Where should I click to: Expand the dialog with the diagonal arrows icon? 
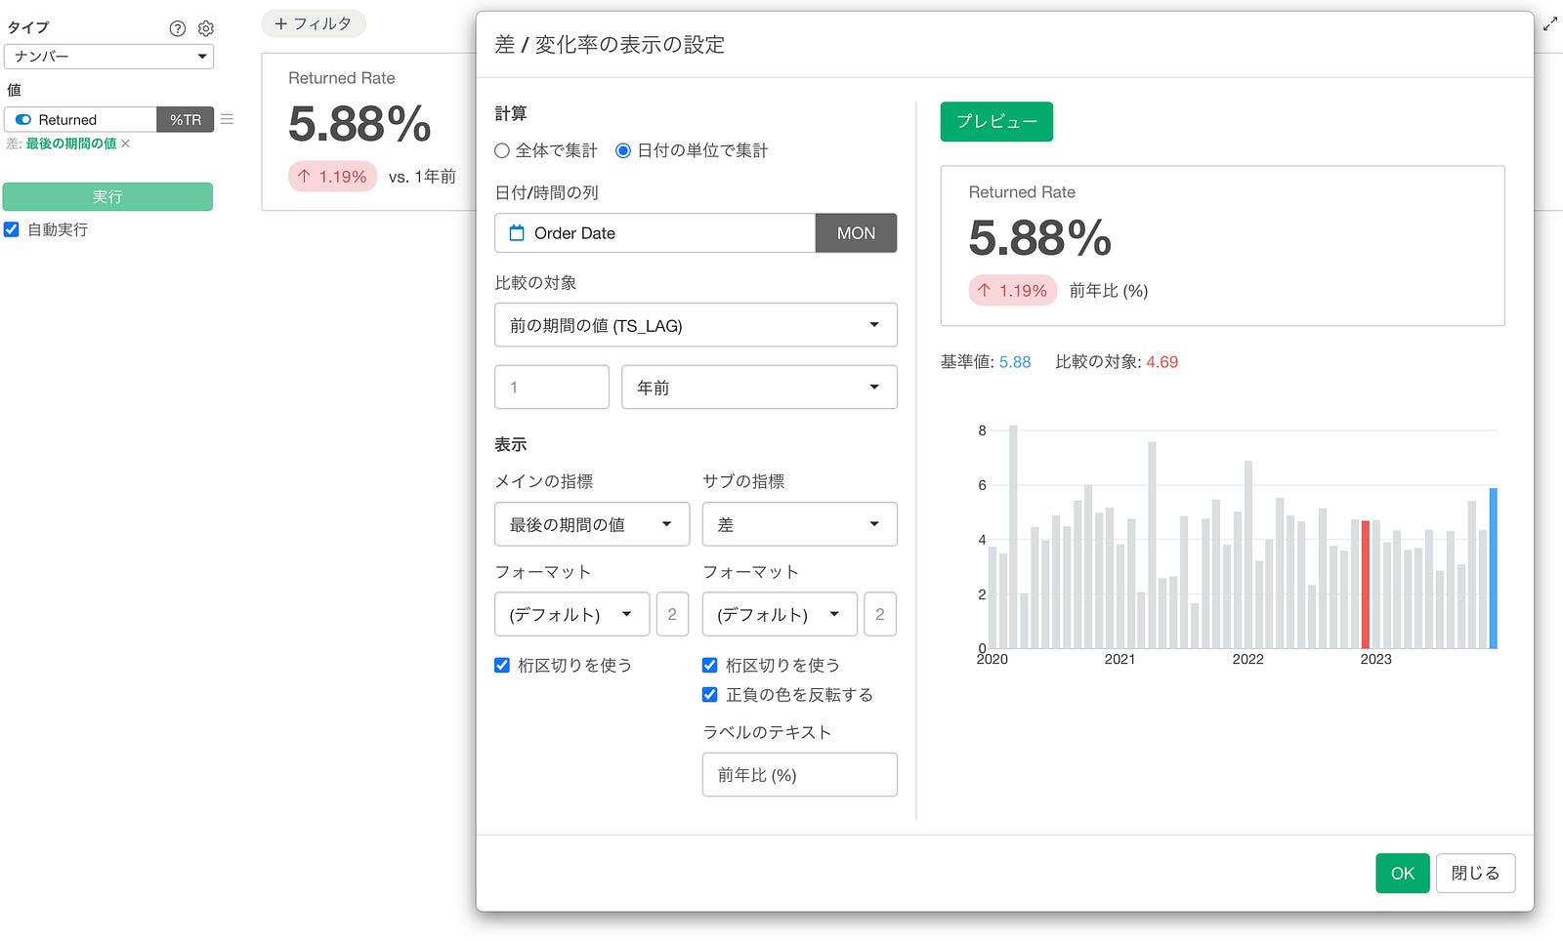point(1549,23)
